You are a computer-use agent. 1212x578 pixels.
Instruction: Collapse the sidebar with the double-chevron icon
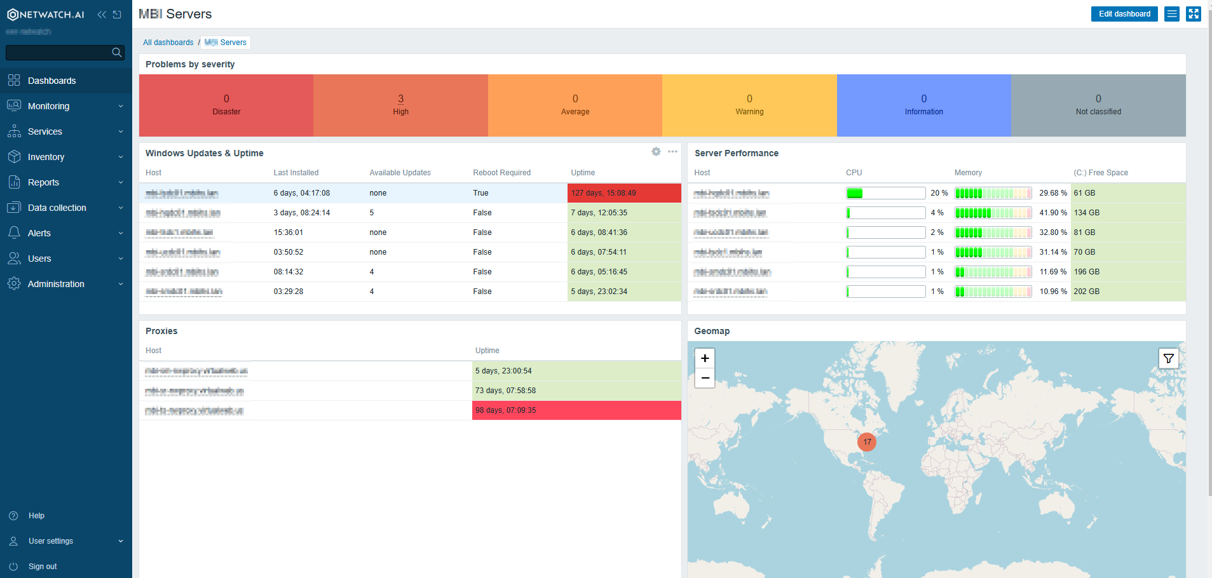tap(102, 15)
